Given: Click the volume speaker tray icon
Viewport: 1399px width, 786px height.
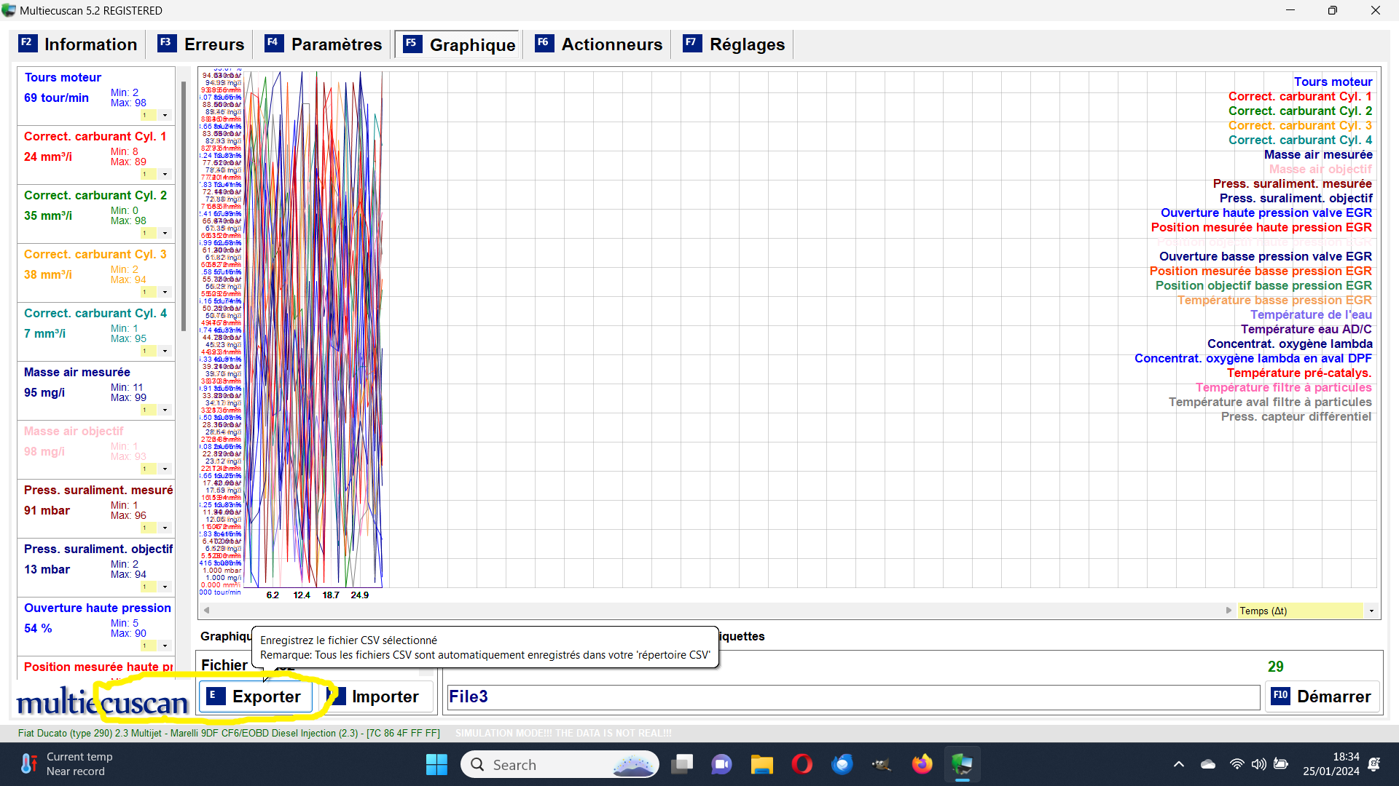Looking at the screenshot, I should pos(1259,764).
